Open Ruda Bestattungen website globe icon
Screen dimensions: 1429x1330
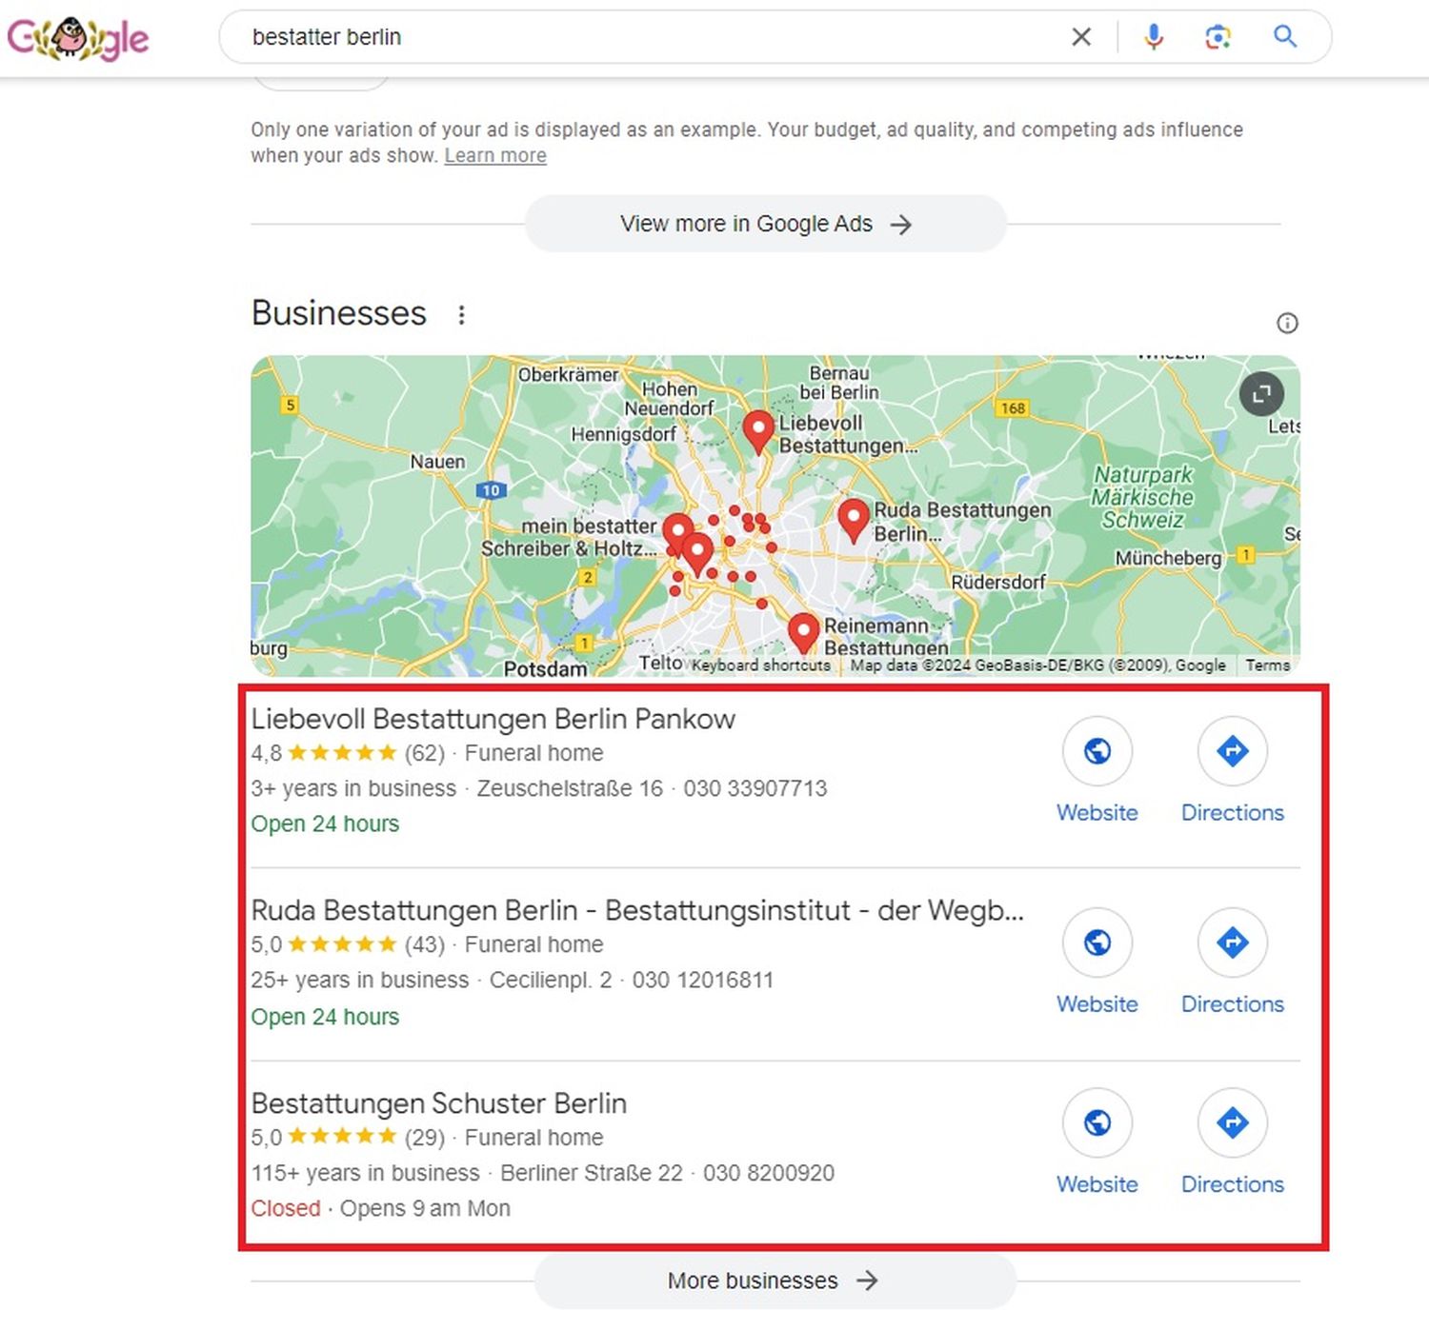tap(1097, 943)
